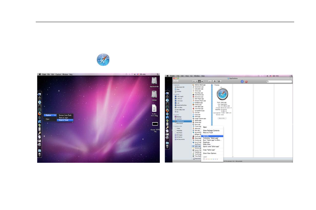Choose Make Alias in the context menu
The width and height of the screenshot is (316, 210).
pos(212,144)
